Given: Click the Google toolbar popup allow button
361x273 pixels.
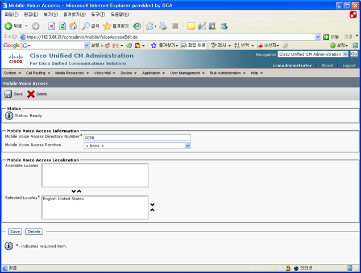Looking at the screenshot, I should 193,45.
